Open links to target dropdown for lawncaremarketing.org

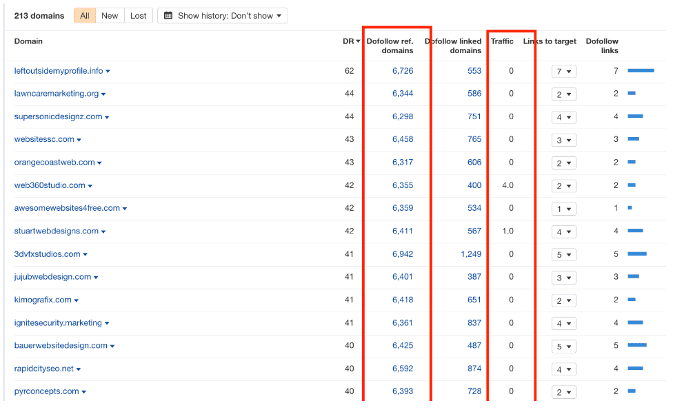tap(564, 94)
